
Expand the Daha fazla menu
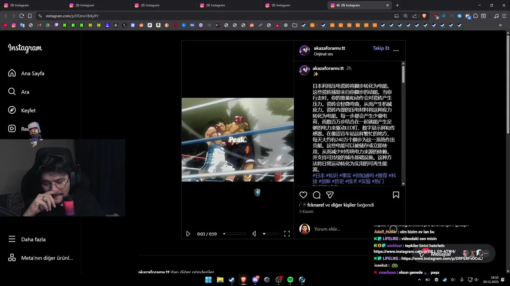27,239
